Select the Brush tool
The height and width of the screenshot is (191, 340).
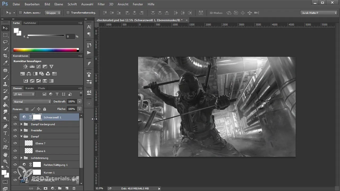pos(5,77)
